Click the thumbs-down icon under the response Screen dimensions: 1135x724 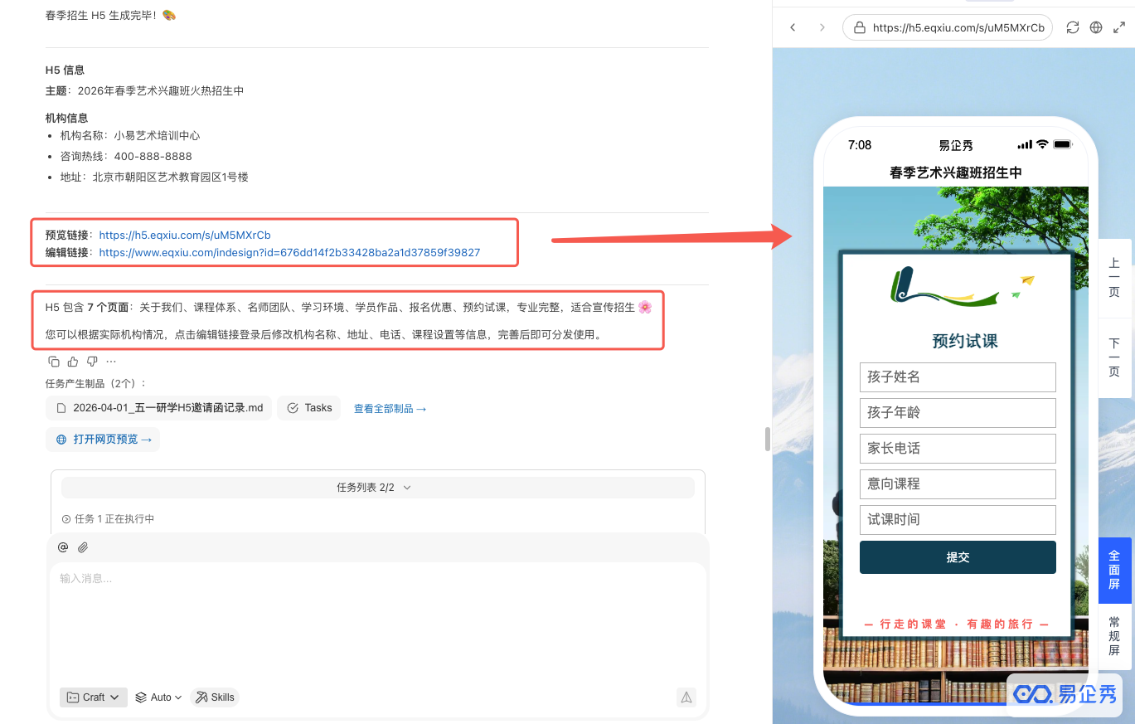[92, 362]
